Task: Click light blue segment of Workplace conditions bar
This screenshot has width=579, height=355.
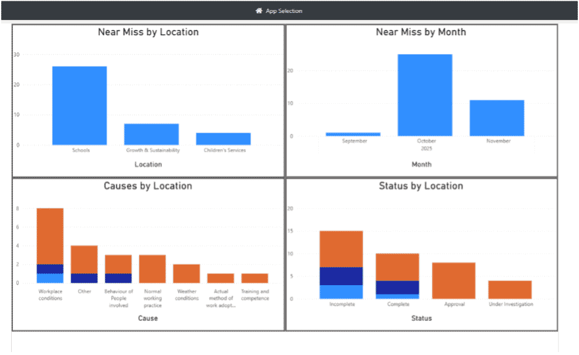Action: 50,278
